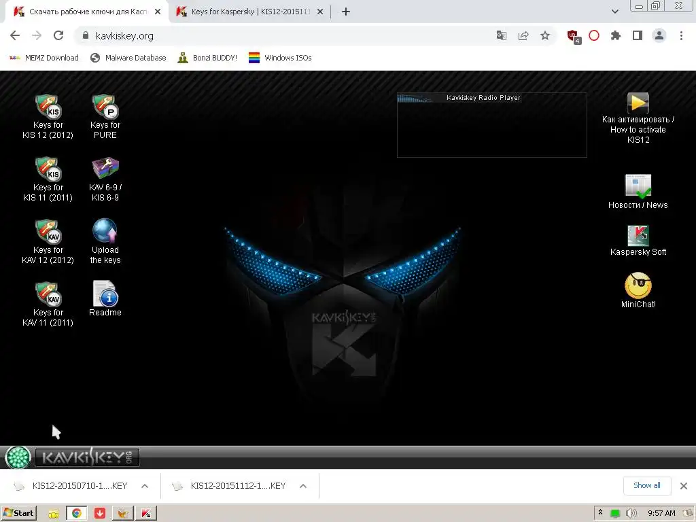Expand the tab search dropdown arrow
Screen dimensions: 696x522
coord(614,12)
